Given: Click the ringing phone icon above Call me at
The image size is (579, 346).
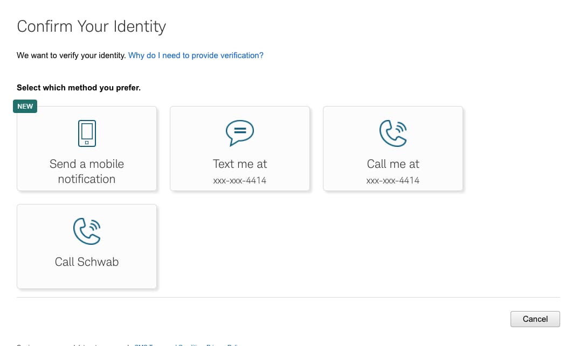Looking at the screenshot, I should (x=393, y=133).
